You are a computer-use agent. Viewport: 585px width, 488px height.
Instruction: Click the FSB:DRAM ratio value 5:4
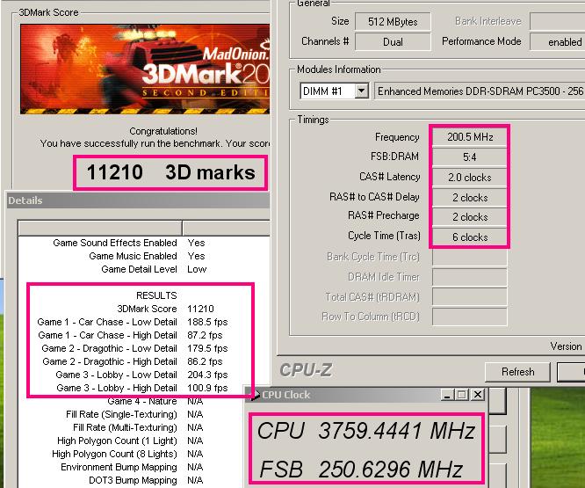coord(470,157)
